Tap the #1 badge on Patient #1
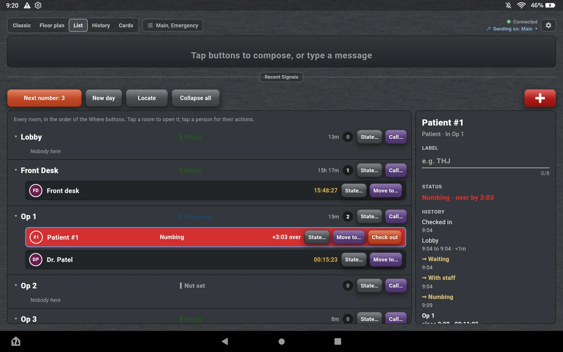 (x=36, y=237)
